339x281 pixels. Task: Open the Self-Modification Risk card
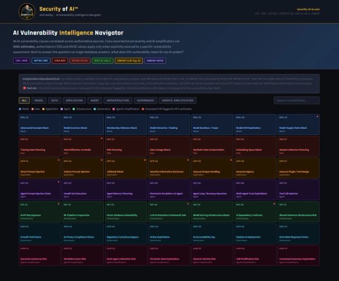(255, 256)
